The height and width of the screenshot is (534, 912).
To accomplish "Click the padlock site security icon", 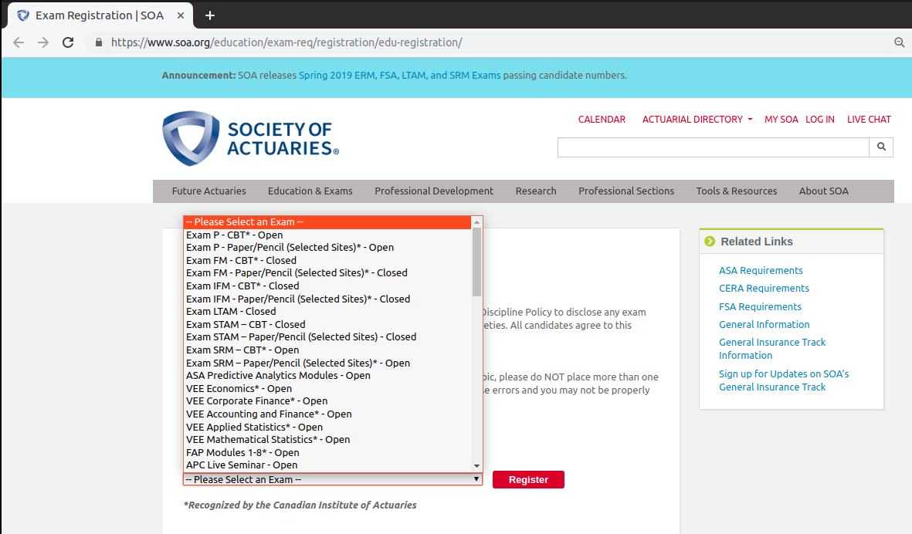I will click(x=99, y=42).
